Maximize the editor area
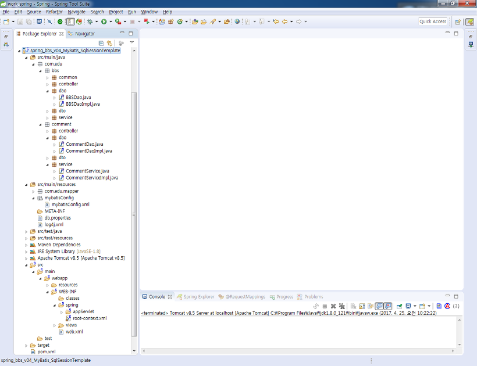 click(x=456, y=33)
